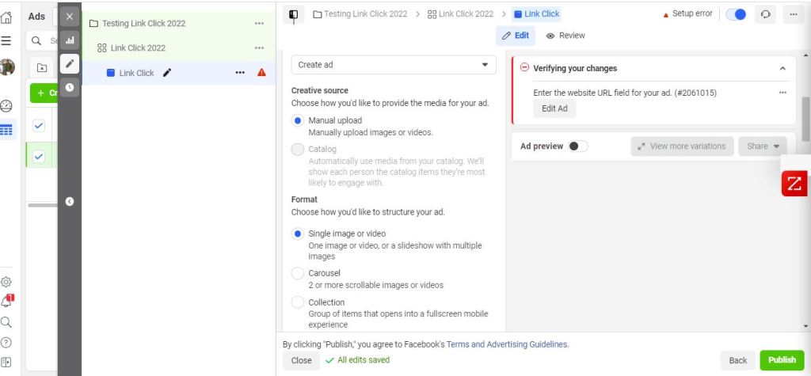Viewport: 811px width, 376px height.
Task: Select the Collection format radio button
Action: [x=298, y=302]
